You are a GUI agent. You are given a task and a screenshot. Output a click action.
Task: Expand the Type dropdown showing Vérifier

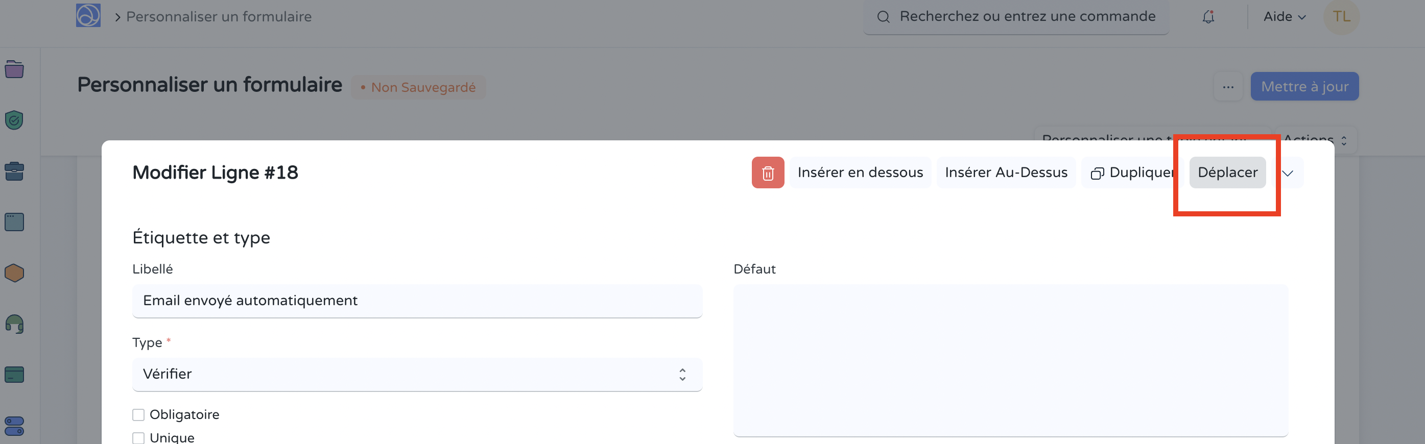[417, 374]
